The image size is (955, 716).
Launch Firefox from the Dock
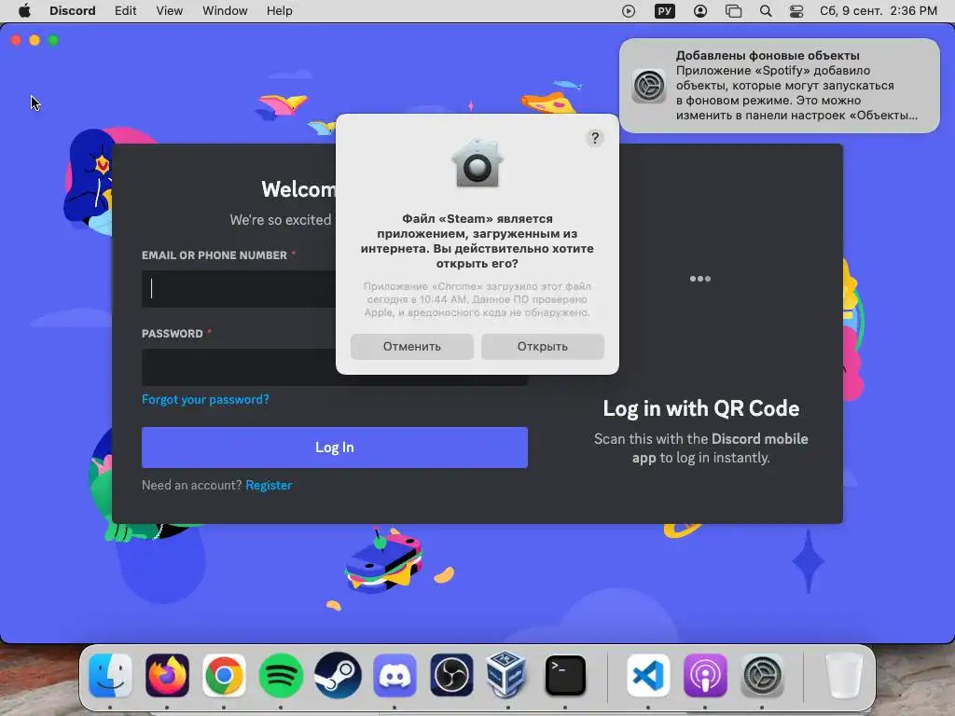[x=168, y=676]
